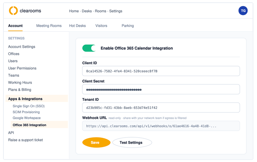
Task: Open Teams in the sidebar
Action: pos(13,75)
